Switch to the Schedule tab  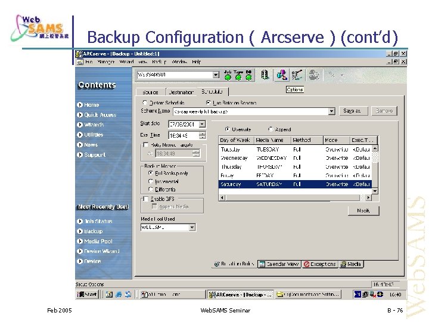[212, 91]
